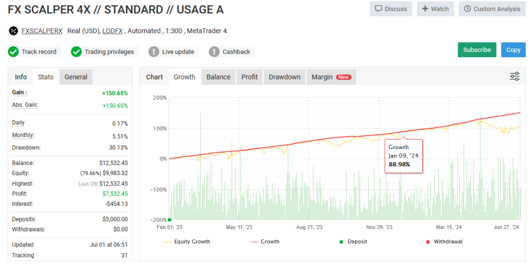Toggle Growth legend series visibility

tap(265, 242)
